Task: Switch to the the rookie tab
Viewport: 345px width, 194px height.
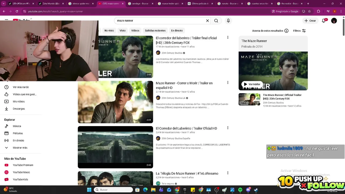Action: [289, 4]
